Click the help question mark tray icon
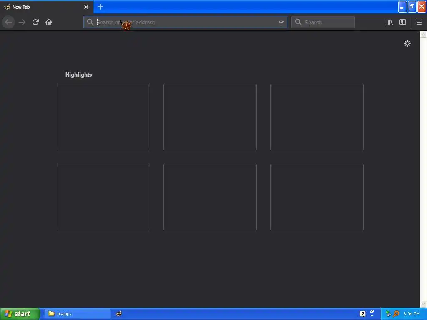Image resolution: width=427 pixels, height=320 pixels. click(362, 314)
